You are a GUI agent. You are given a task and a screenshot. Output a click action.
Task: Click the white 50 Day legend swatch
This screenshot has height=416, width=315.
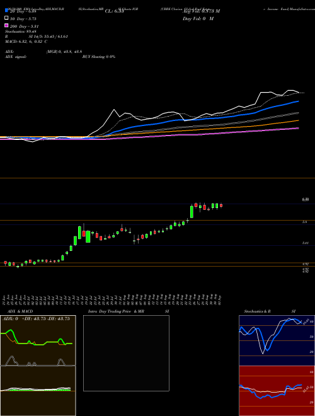[x=6, y=18]
